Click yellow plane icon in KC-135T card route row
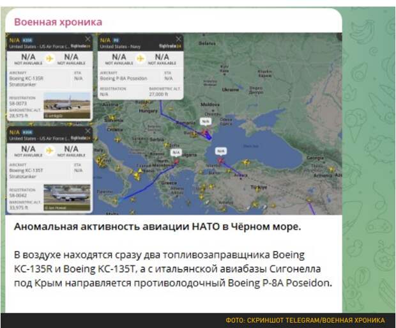This screenshot has height=328, width=396. click(x=50, y=151)
